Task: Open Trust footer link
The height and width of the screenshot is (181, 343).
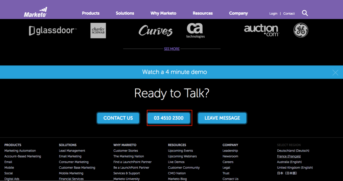Action: (x=226, y=173)
